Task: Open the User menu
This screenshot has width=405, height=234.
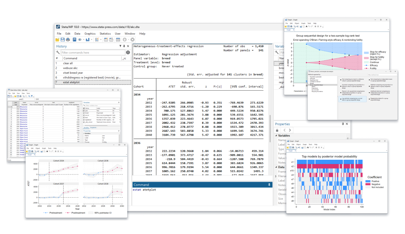Action: coord(118,34)
